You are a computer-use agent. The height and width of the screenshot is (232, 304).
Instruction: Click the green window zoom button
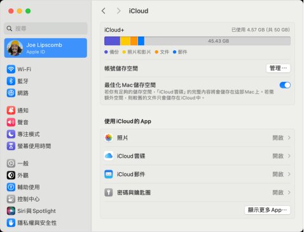click(28, 11)
